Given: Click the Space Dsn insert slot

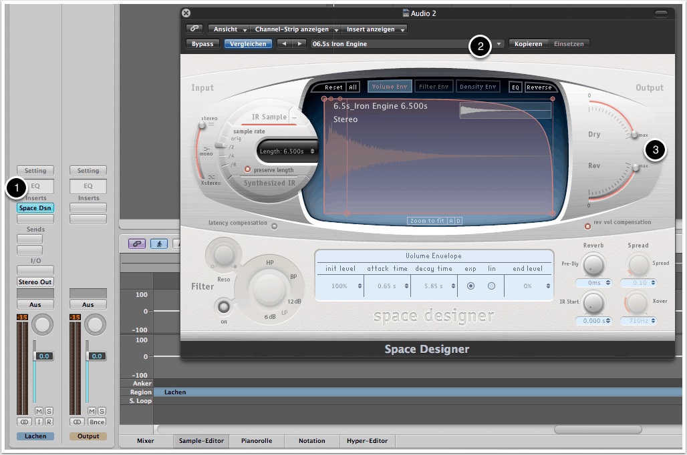Looking at the screenshot, I should coord(35,208).
